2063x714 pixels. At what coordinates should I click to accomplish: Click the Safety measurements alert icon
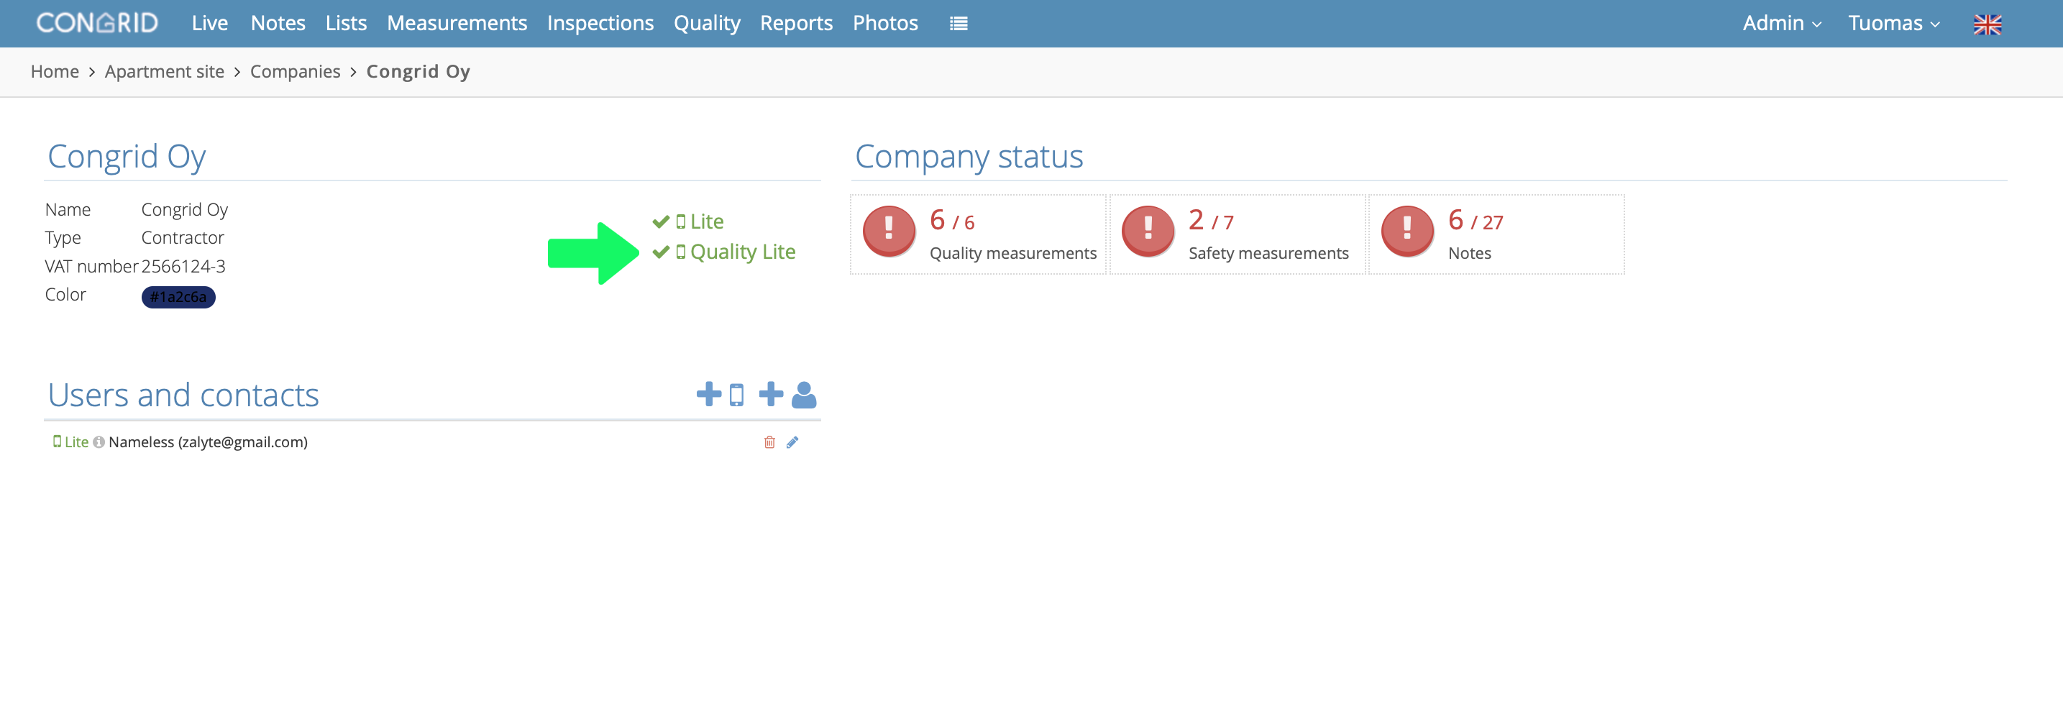click(x=1148, y=232)
